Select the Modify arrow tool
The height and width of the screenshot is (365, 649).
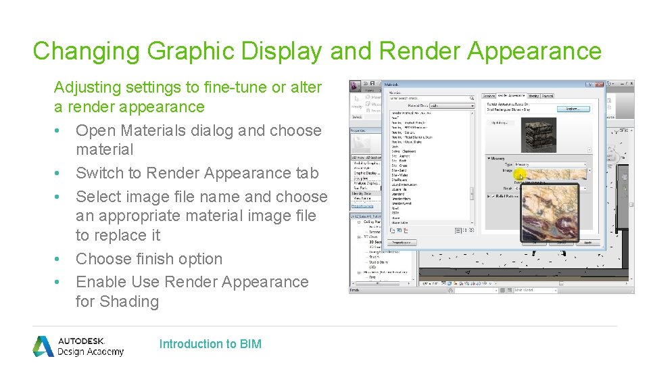tap(357, 99)
